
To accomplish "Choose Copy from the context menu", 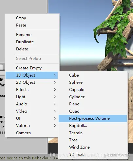I will (x=32, y=18).
